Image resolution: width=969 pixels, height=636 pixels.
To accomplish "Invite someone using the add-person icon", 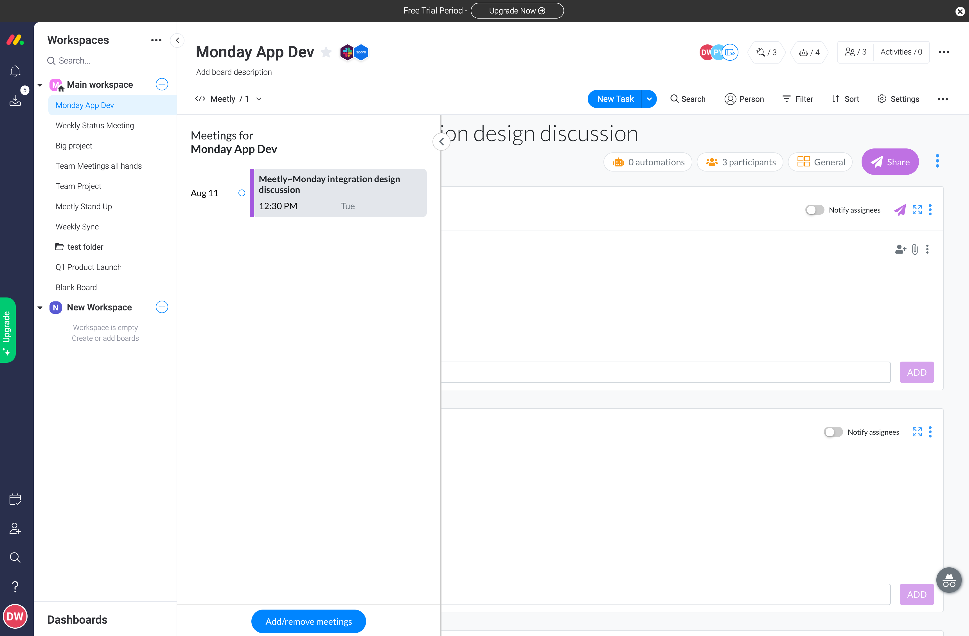I will pyautogui.click(x=900, y=249).
